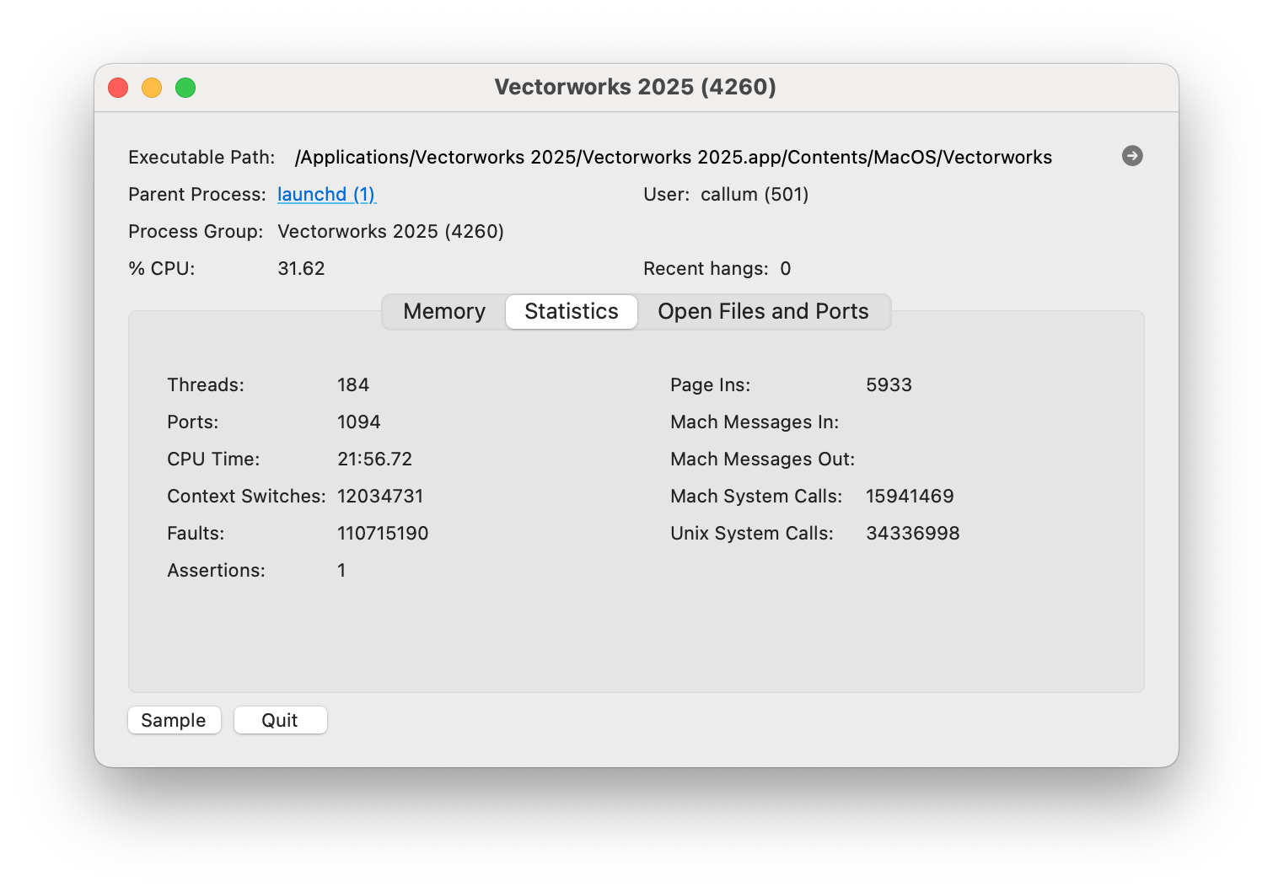
Task: Show the Open Files and Ports tab
Action: point(762,312)
